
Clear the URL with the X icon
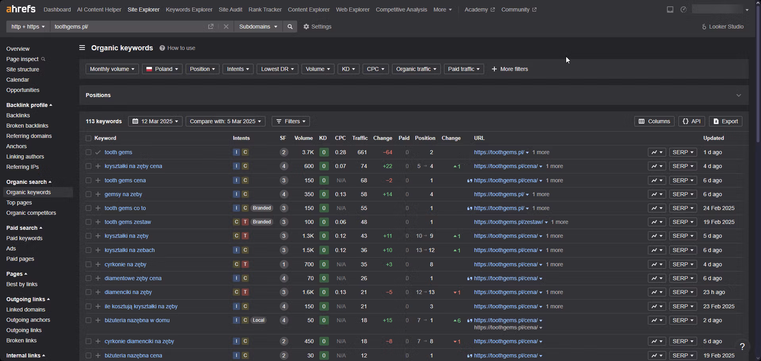226,27
